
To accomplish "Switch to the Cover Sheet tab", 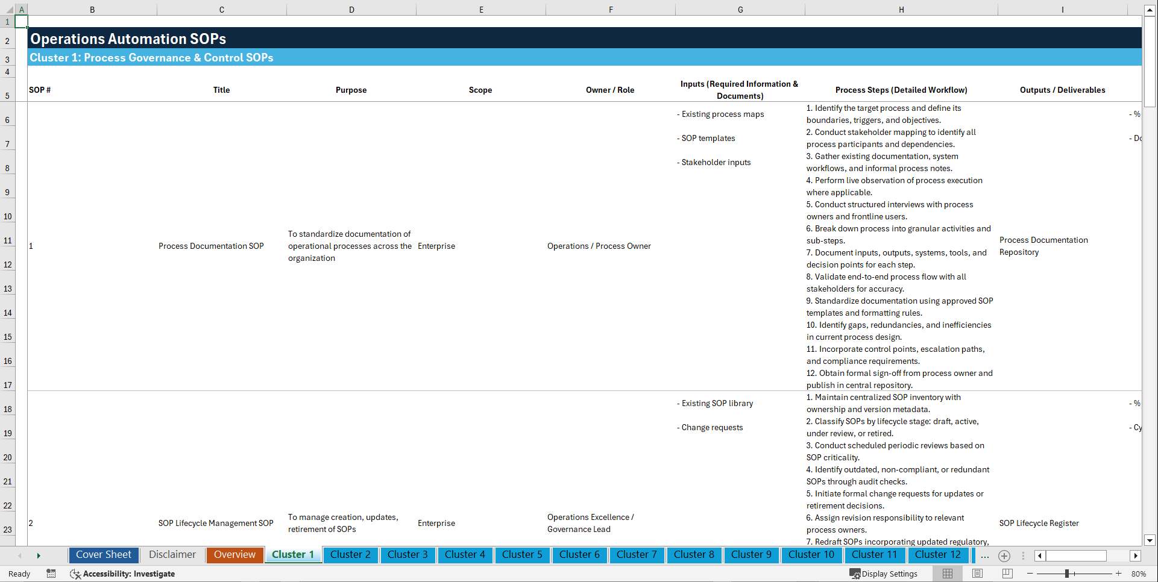I will 103,555.
